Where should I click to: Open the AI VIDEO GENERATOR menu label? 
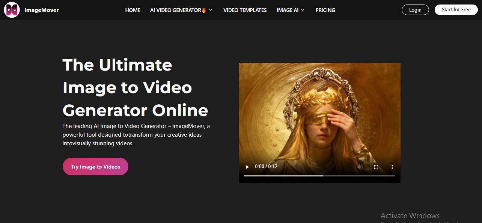pos(175,10)
